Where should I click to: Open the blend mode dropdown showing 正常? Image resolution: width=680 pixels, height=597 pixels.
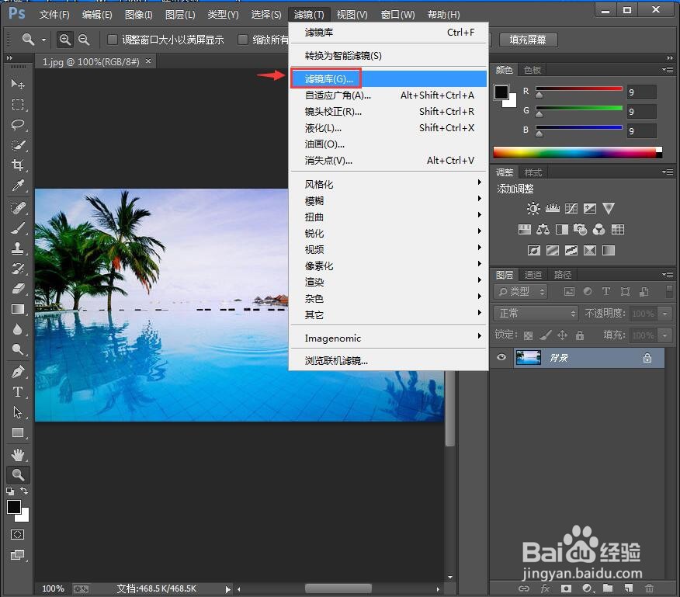(x=535, y=313)
